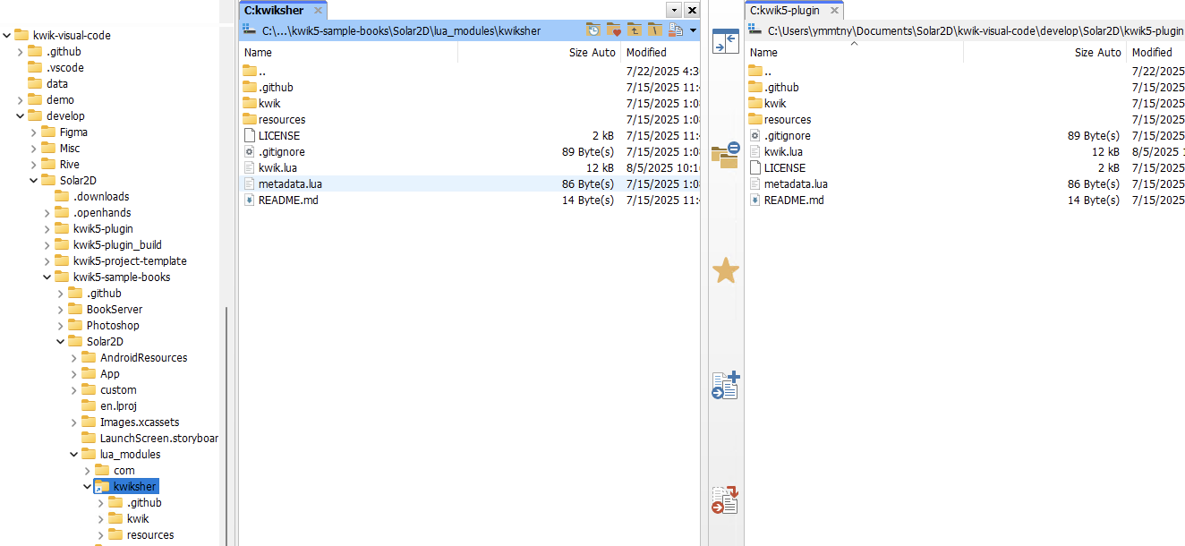Collapse the kwiksher node in the tree
The width and height of the screenshot is (1185, 546).
87,486
